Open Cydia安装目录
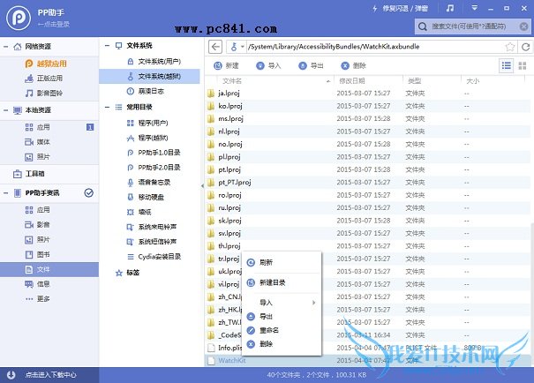 [154, 257]
